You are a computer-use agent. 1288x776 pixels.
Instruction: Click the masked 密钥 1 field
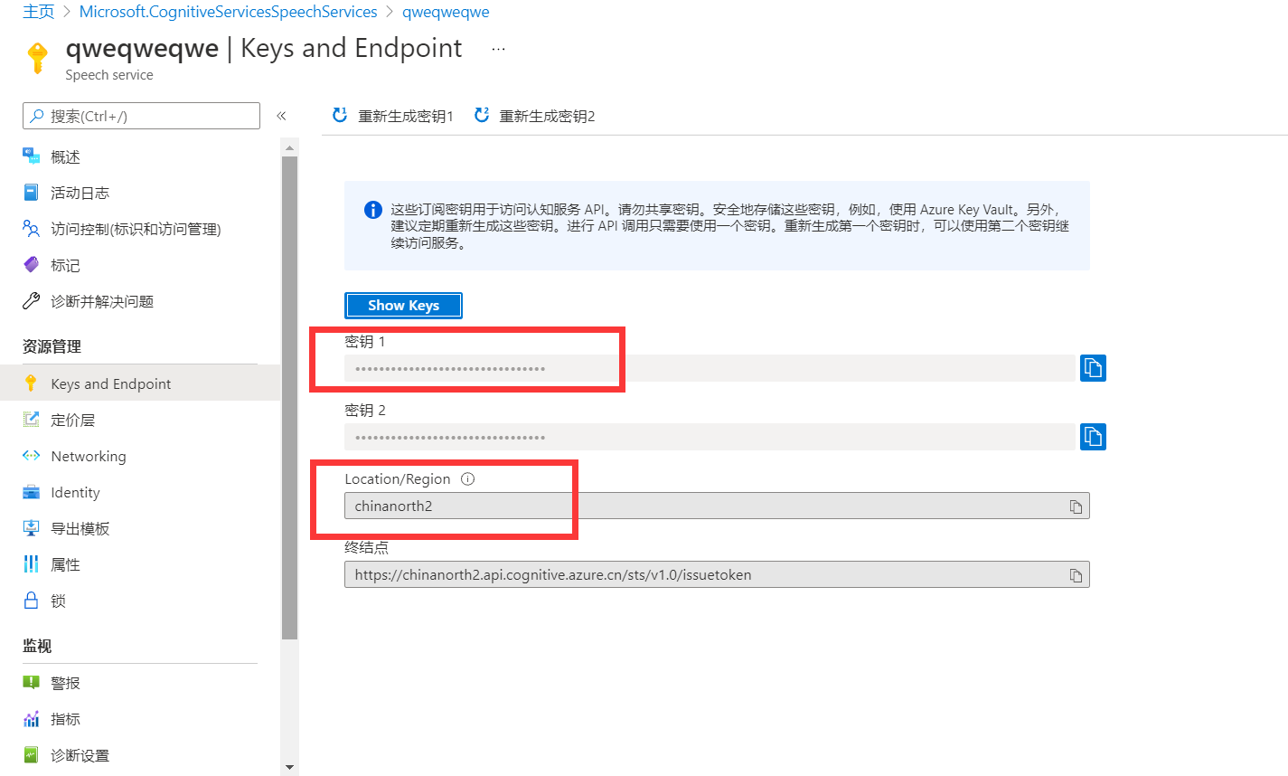click(710, 368)
